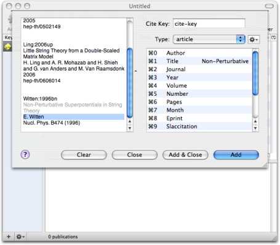Click the hep-th/0502149 text line
This screenshot has width=280, height=245.
(x=42, y=26)
